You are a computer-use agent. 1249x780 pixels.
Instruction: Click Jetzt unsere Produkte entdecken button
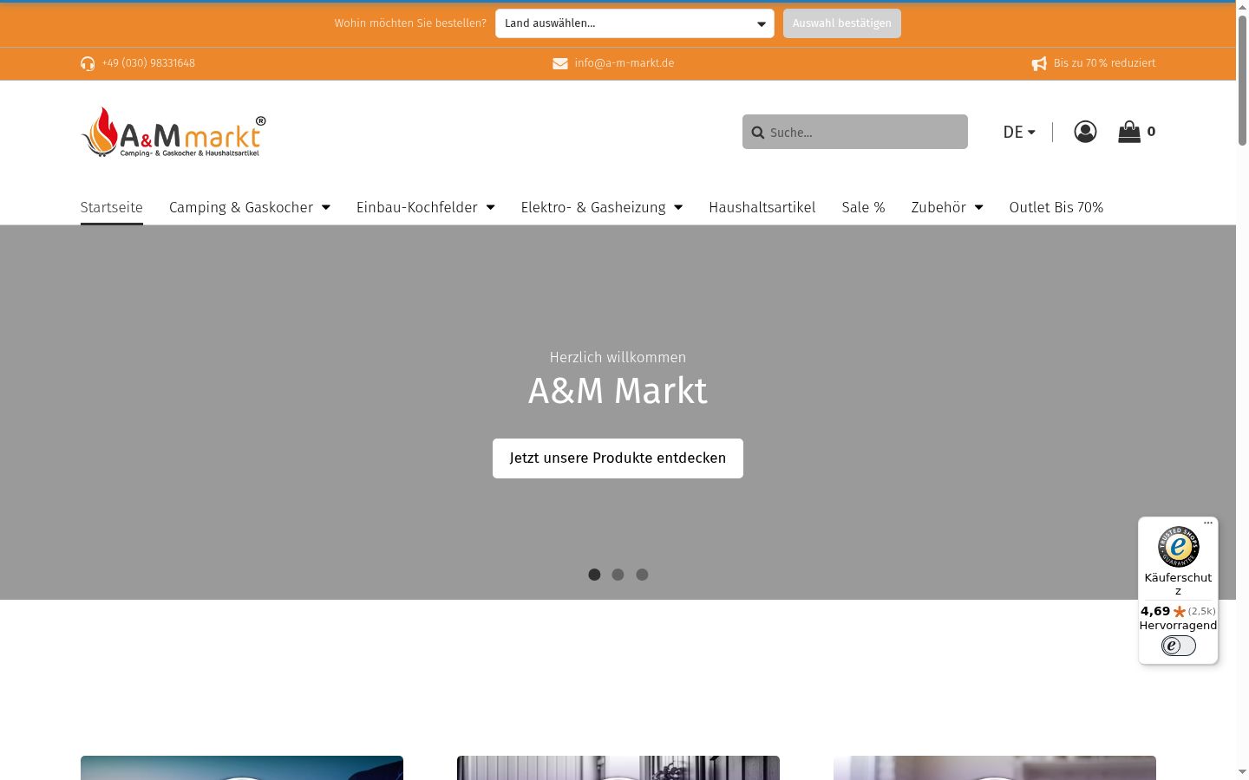(x=618, y=458)
